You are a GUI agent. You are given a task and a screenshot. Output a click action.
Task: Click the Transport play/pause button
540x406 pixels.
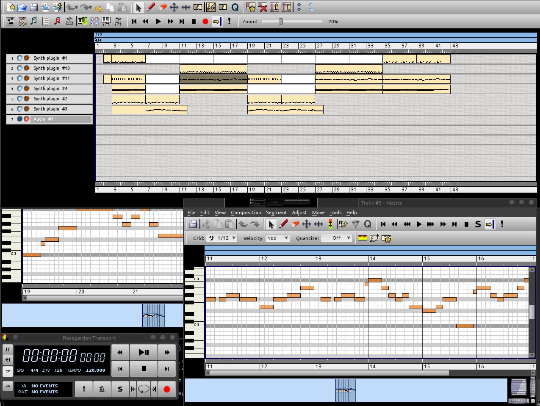[x=144, y=352]
